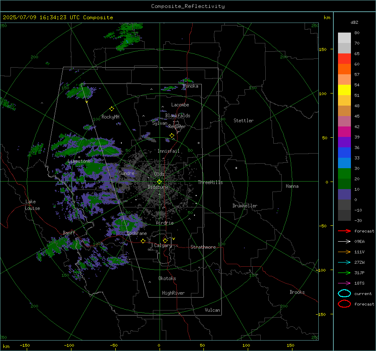The width and height of the screenshot is (376, 351).
Task: Pick the red 65 dBZ color swatch
Action: pyautogui.click(x=344, y=59)
